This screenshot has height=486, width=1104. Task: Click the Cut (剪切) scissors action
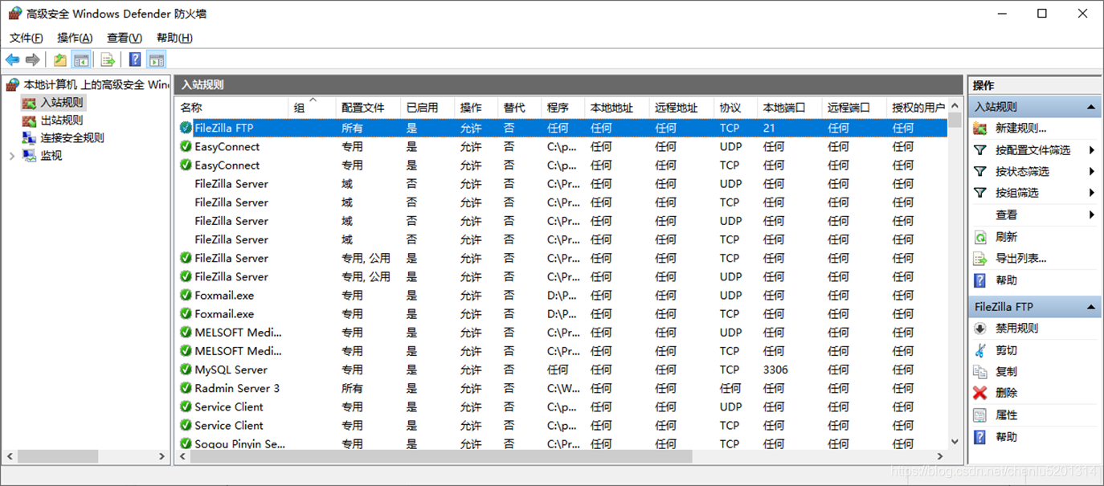tap(1006, 350)
